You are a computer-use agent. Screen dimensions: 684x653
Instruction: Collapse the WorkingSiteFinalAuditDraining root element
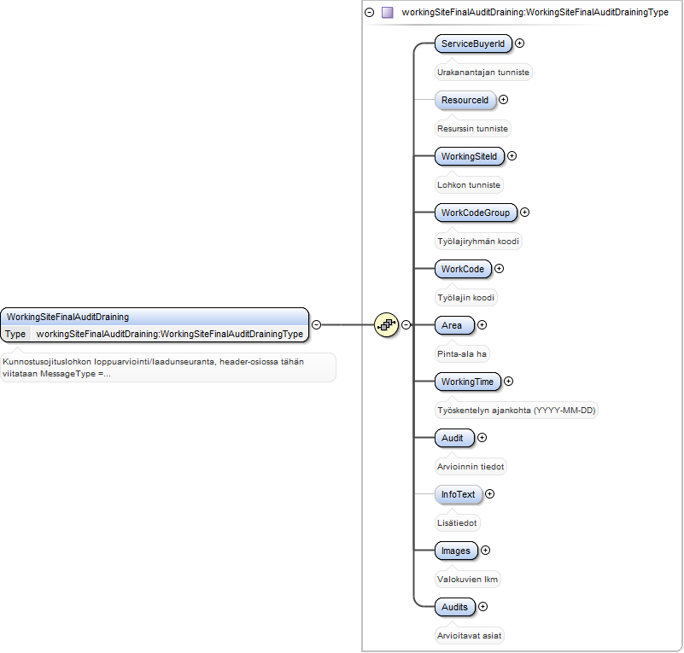[x=317, y=324]
